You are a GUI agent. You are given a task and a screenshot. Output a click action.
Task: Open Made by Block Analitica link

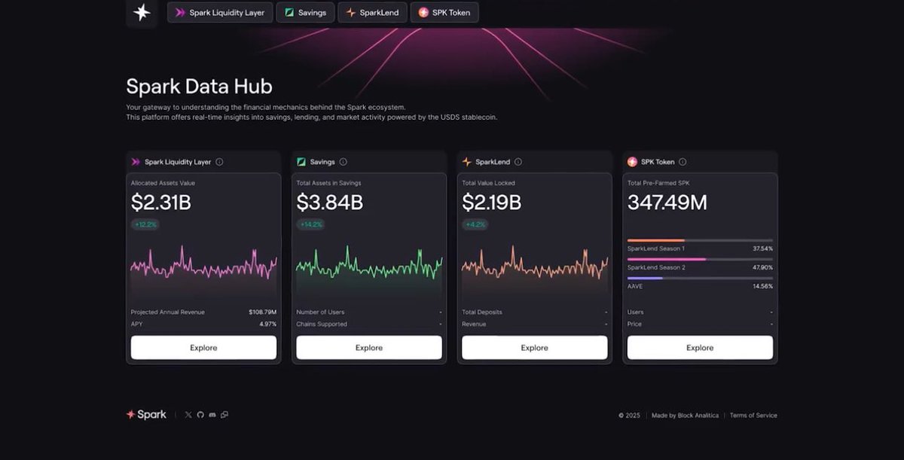point(685,416)
